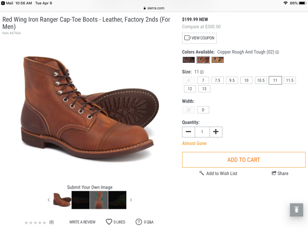Click the quantity number field

pyautogui.click(x=202, y=132)
